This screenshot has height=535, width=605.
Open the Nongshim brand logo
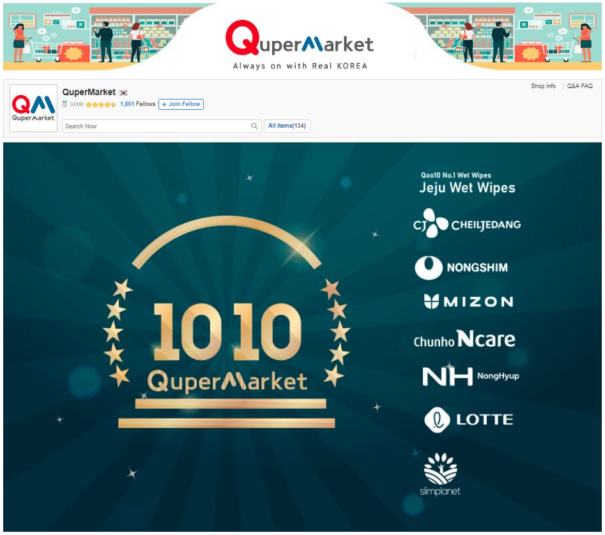461,267
